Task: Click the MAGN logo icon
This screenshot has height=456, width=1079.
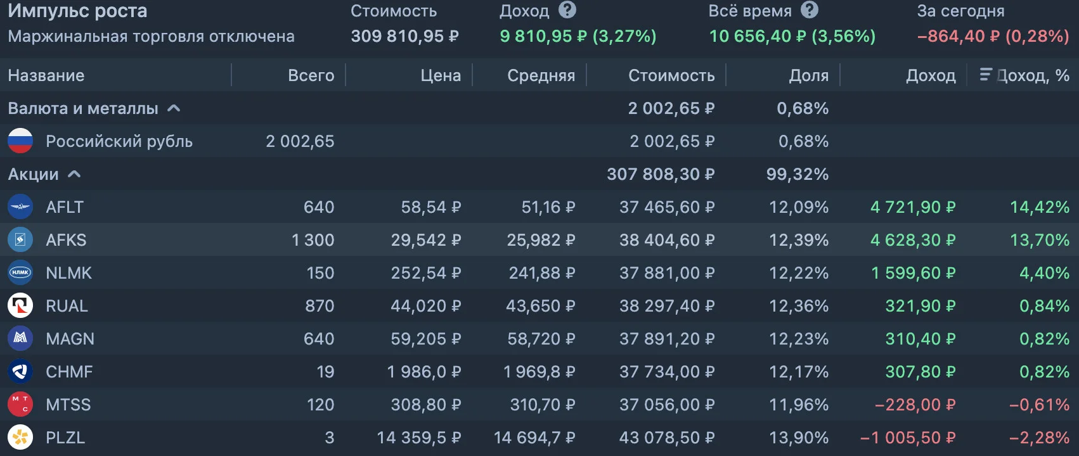Action: pyautogui.click(x=20, y=339)
